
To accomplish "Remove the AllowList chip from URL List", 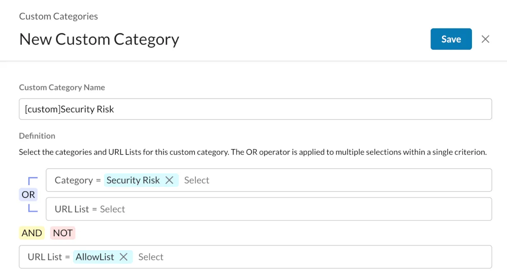I will pyautogui.click(x=123, y=257).
